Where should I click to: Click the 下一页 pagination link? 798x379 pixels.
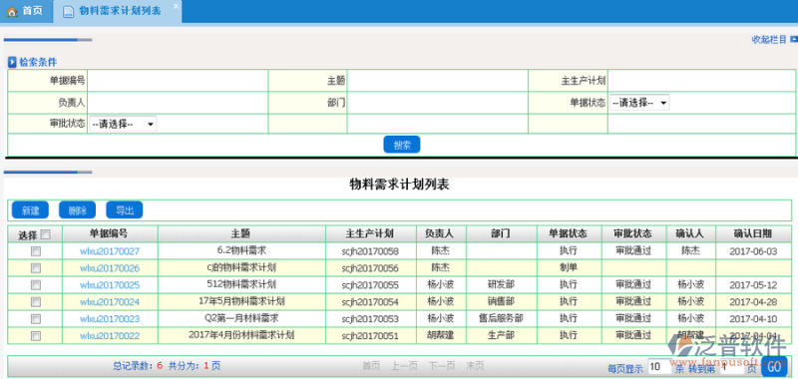pyautogui.click(x=442, y=366)
